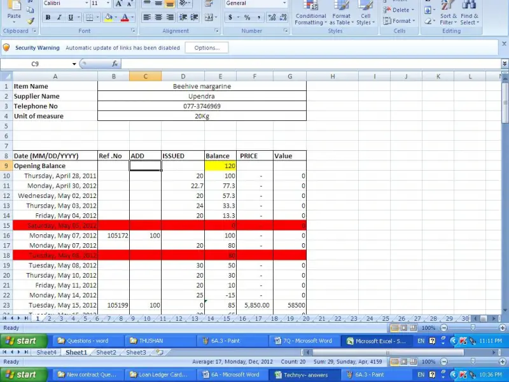Click the Increase Indent icon
This screenshot has height=382, width=509.
pyautogui.click(x=194, y=17)
